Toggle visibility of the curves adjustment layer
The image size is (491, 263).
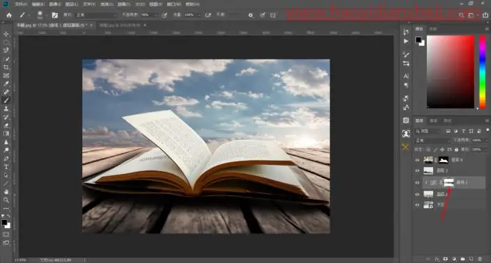coord(417,182)
